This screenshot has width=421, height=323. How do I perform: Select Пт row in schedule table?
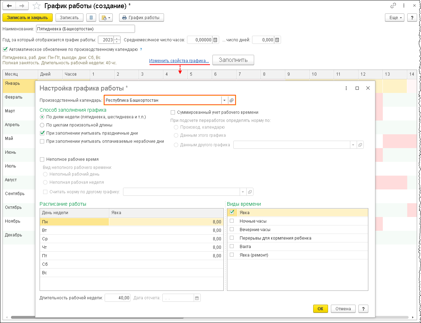pyautogui.click(x=131, y=256)
